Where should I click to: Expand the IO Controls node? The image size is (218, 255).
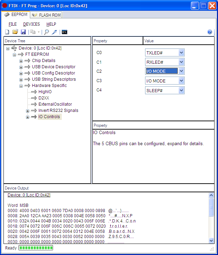tap(27, 117)
